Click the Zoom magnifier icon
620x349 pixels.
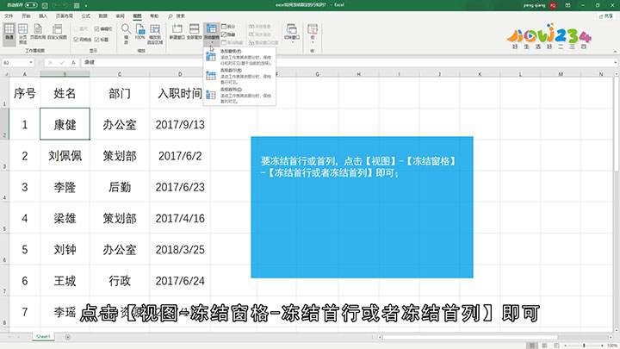[126, 34]
